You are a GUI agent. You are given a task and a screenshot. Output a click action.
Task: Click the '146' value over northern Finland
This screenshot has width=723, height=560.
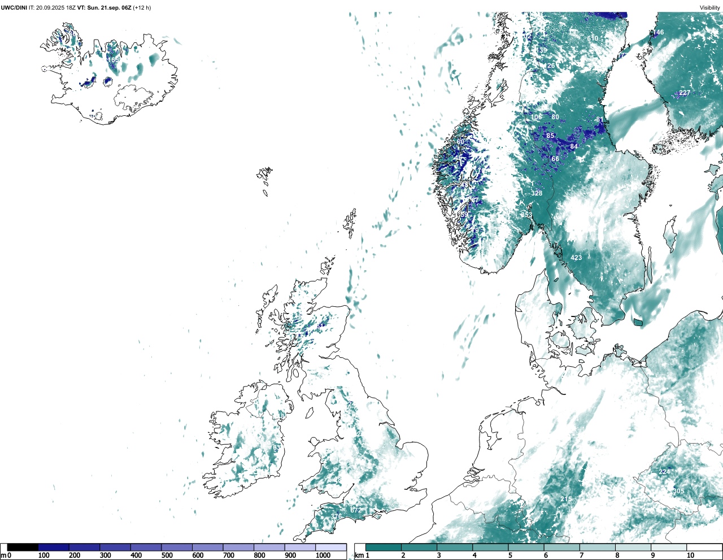tap(659, 32)
